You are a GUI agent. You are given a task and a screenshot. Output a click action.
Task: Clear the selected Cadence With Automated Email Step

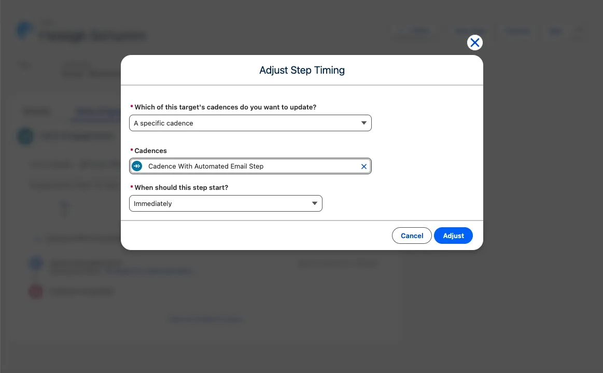click(364, 167)
